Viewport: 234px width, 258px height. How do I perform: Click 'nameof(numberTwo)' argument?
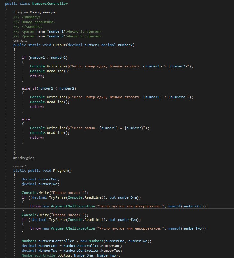click(186, 228)
